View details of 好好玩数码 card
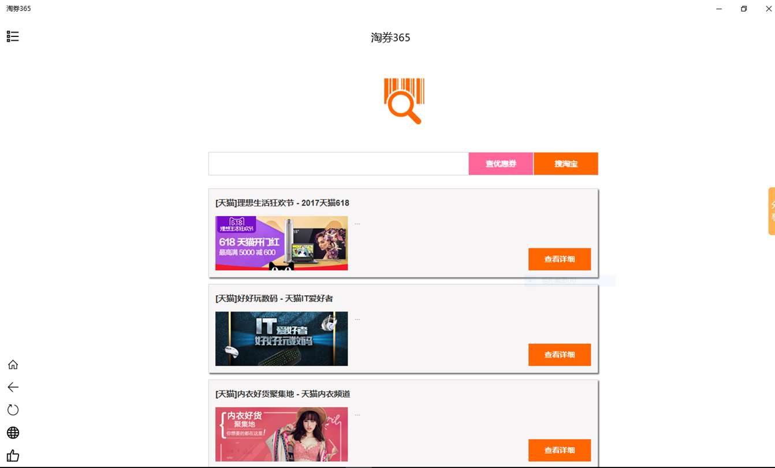Viewport: 775px width, 468px height. 560,355
